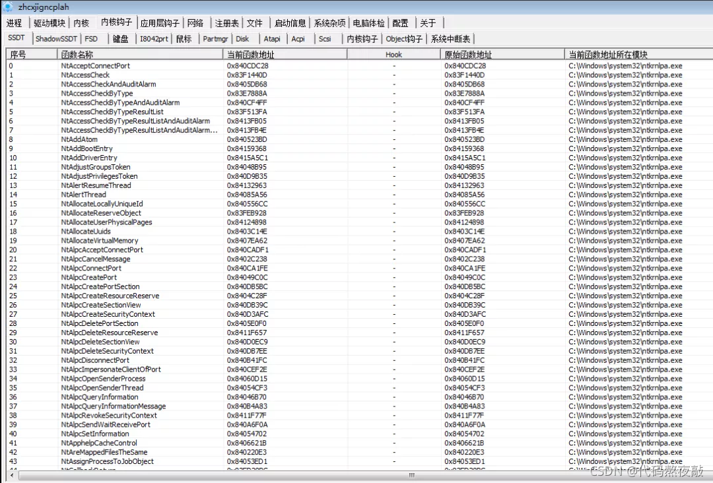Sort by the 函数名称 column header
Viewport: 713px width, 483px height.
(140, 55)
